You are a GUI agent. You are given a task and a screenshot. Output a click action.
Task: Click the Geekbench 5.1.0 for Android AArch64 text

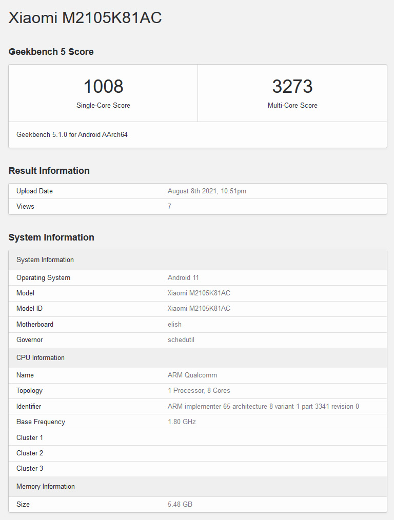[x=72, y=135]
